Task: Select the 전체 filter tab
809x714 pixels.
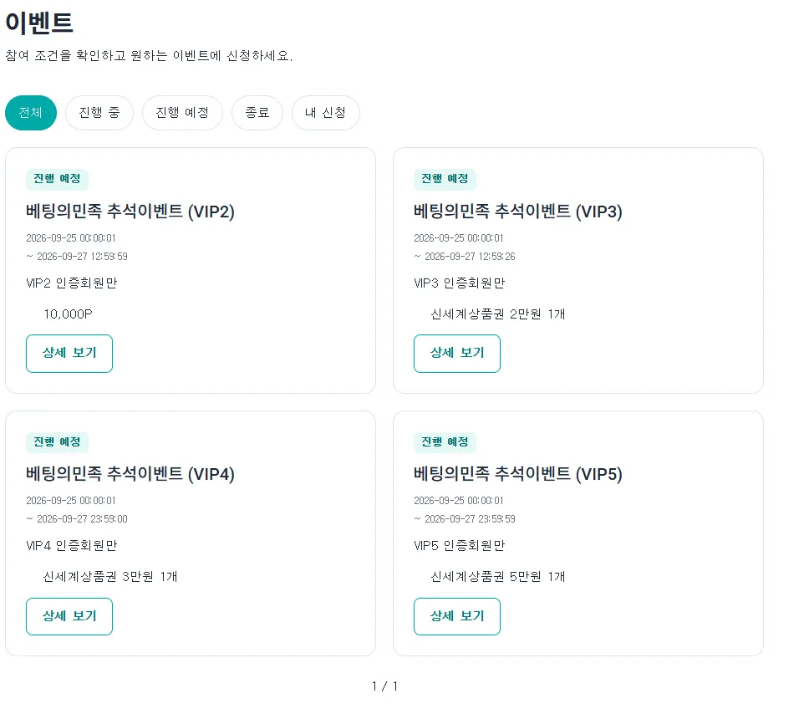Action: [x=31, y=113]
